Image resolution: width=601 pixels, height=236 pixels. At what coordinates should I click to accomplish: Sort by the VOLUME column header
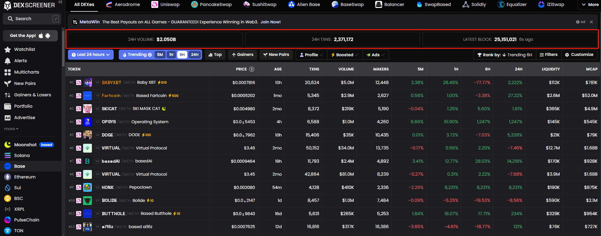point(346,69)
